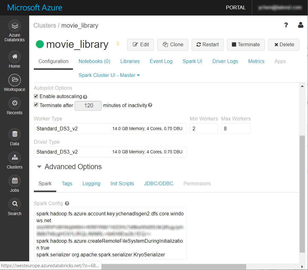308x270 pixels.
Task: Click the blurred account email in header
Action: pos(280,7)
